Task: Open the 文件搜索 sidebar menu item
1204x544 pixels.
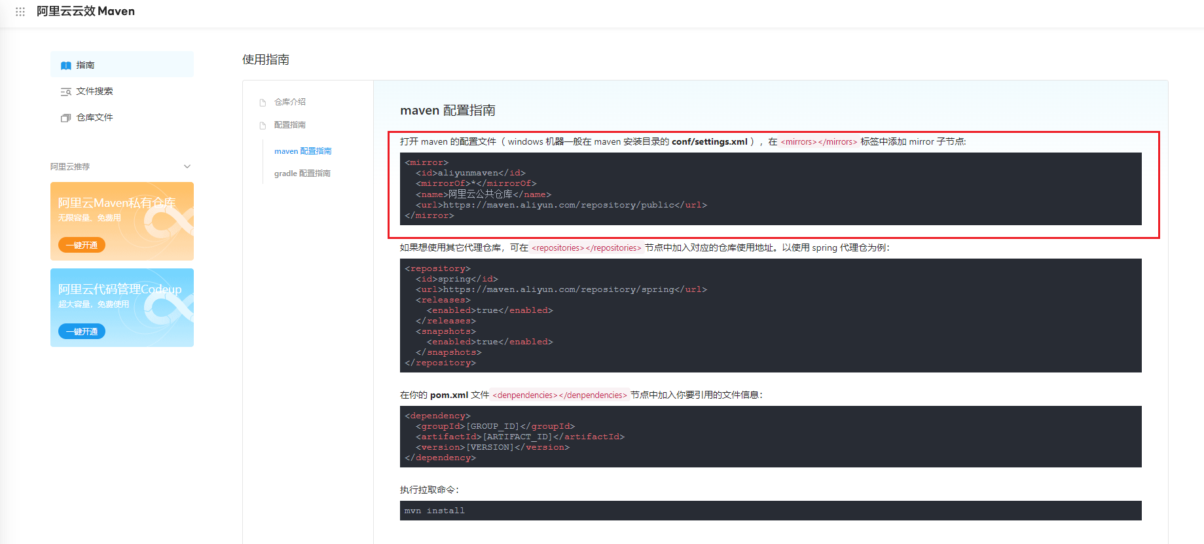Action: point(122,91)
